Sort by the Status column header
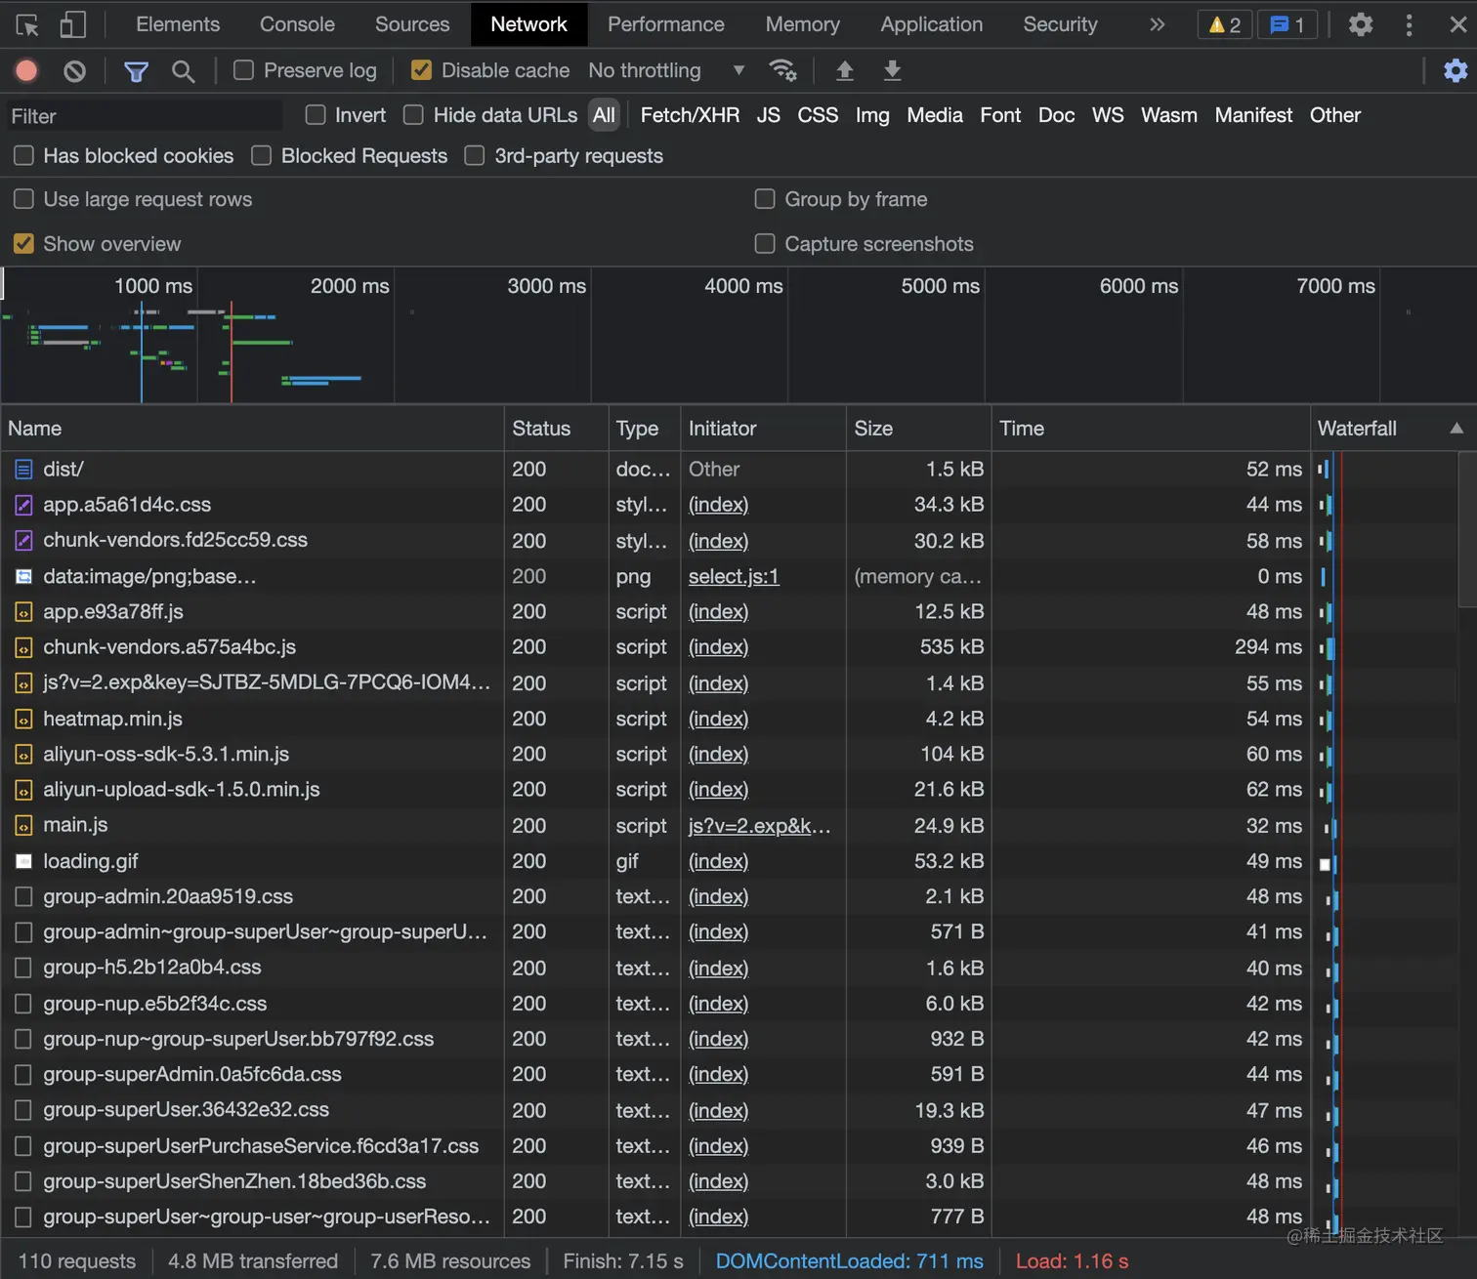Viewport: 1477px width, 1279px height. [556, 429]
